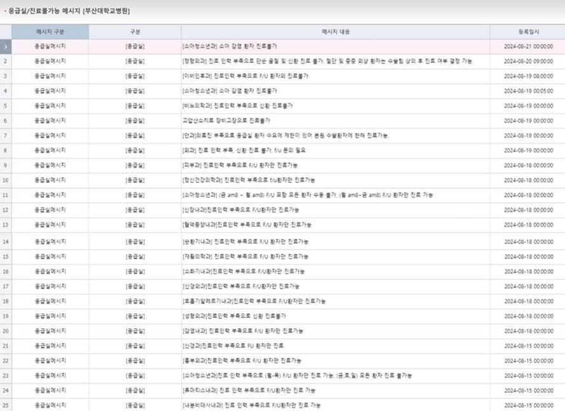Select the 고압산소치료 장비고장으로 진료불가 message
The width and height of the screenshot is (565, 411).
click(x=226, y=121)
